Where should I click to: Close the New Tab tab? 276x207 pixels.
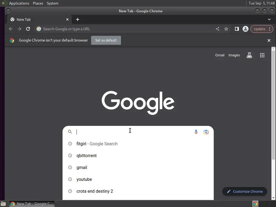[67, 19]
